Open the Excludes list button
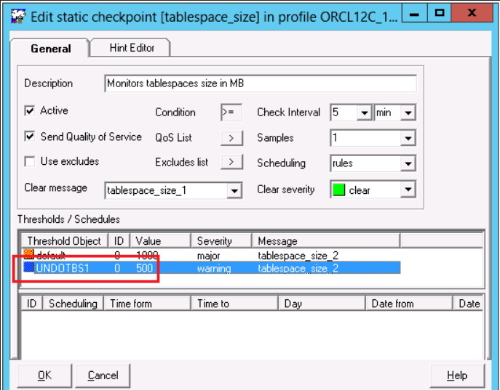 point(231,162)
